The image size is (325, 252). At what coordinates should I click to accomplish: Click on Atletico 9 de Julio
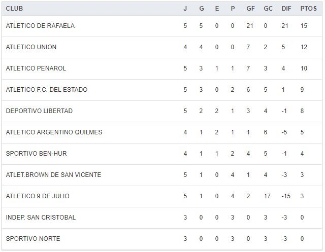pos(38,196)
